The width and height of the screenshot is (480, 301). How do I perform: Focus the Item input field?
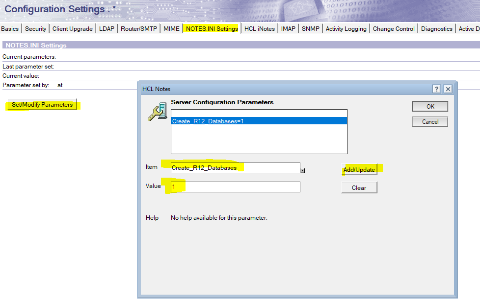click(236, 168)
